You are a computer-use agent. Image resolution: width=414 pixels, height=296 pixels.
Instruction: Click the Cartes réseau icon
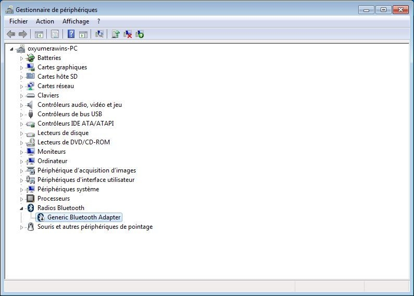coord(31,86)
